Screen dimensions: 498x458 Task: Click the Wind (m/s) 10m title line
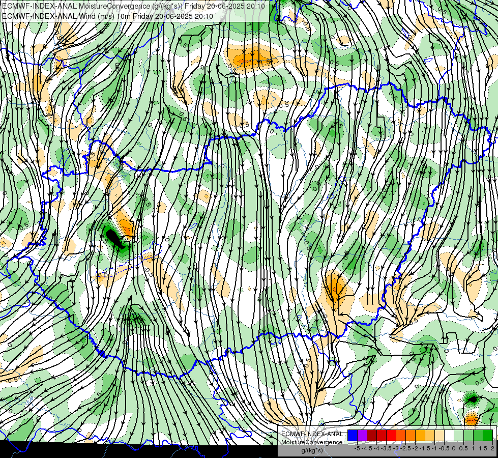point(107,16)
